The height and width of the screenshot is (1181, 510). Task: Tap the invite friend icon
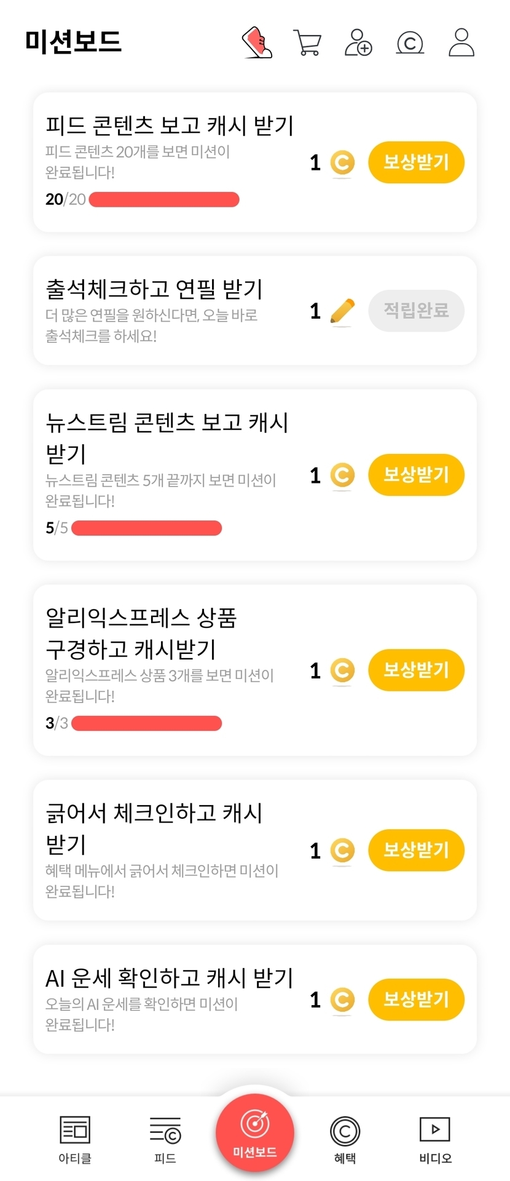358,42
